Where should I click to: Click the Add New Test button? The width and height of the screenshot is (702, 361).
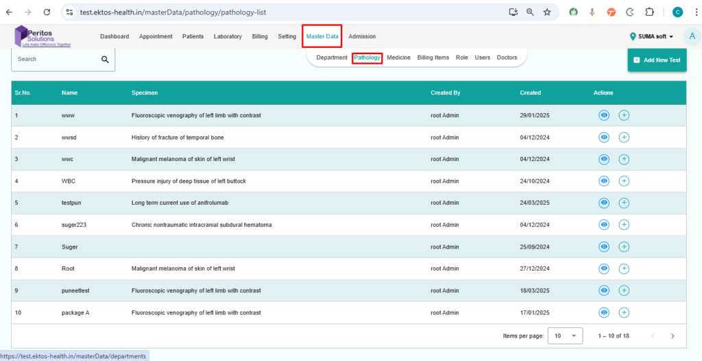click(x=657, y=60)
